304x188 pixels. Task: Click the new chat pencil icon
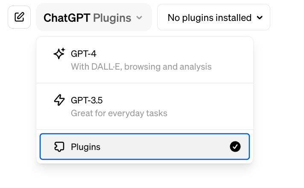19,17
